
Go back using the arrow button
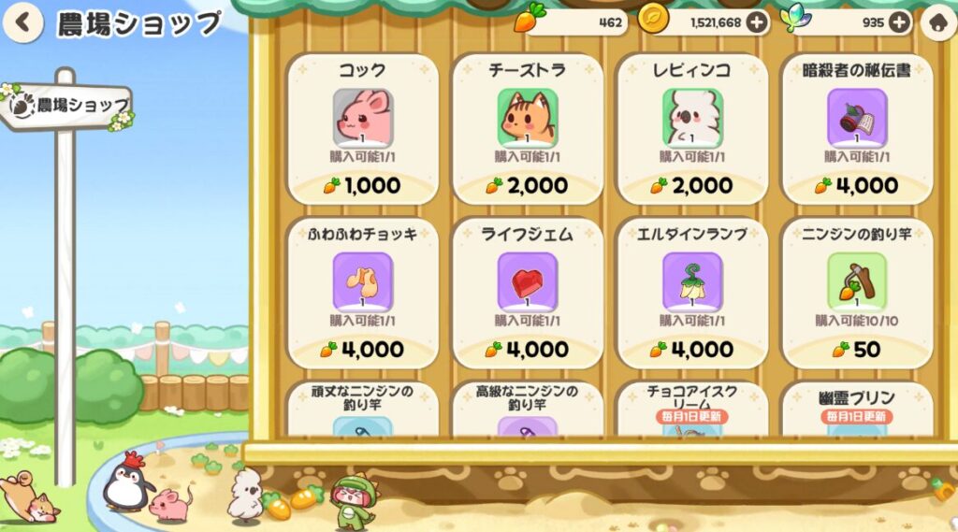tap(22, 22)
